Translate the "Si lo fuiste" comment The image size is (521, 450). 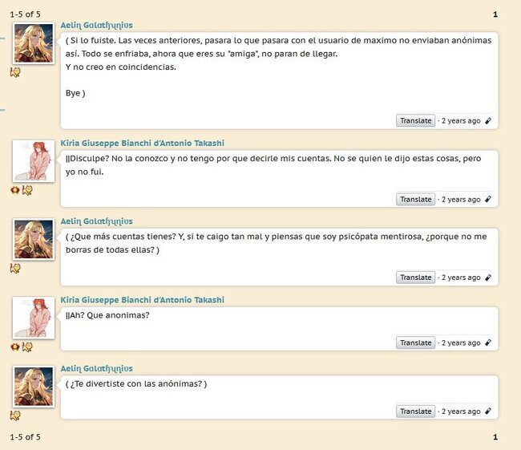coord(415,121)
